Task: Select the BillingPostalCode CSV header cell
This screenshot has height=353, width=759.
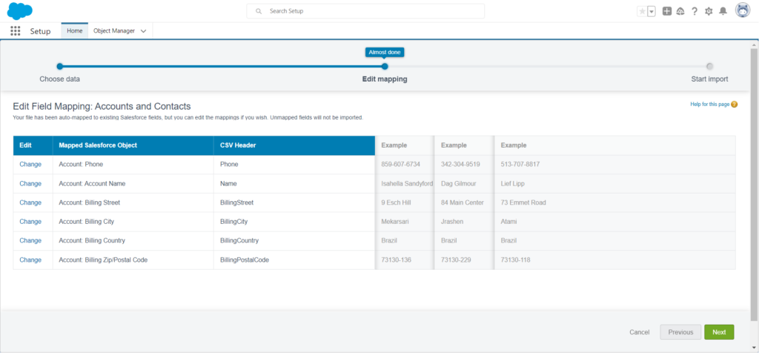Action: [x=294, y=260]
